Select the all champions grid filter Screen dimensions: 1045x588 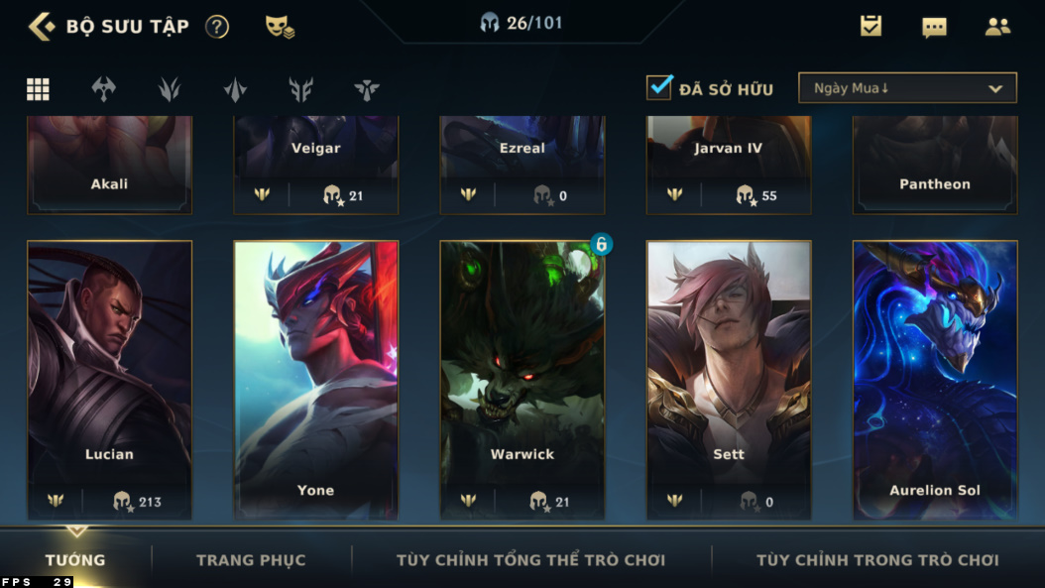38,88
